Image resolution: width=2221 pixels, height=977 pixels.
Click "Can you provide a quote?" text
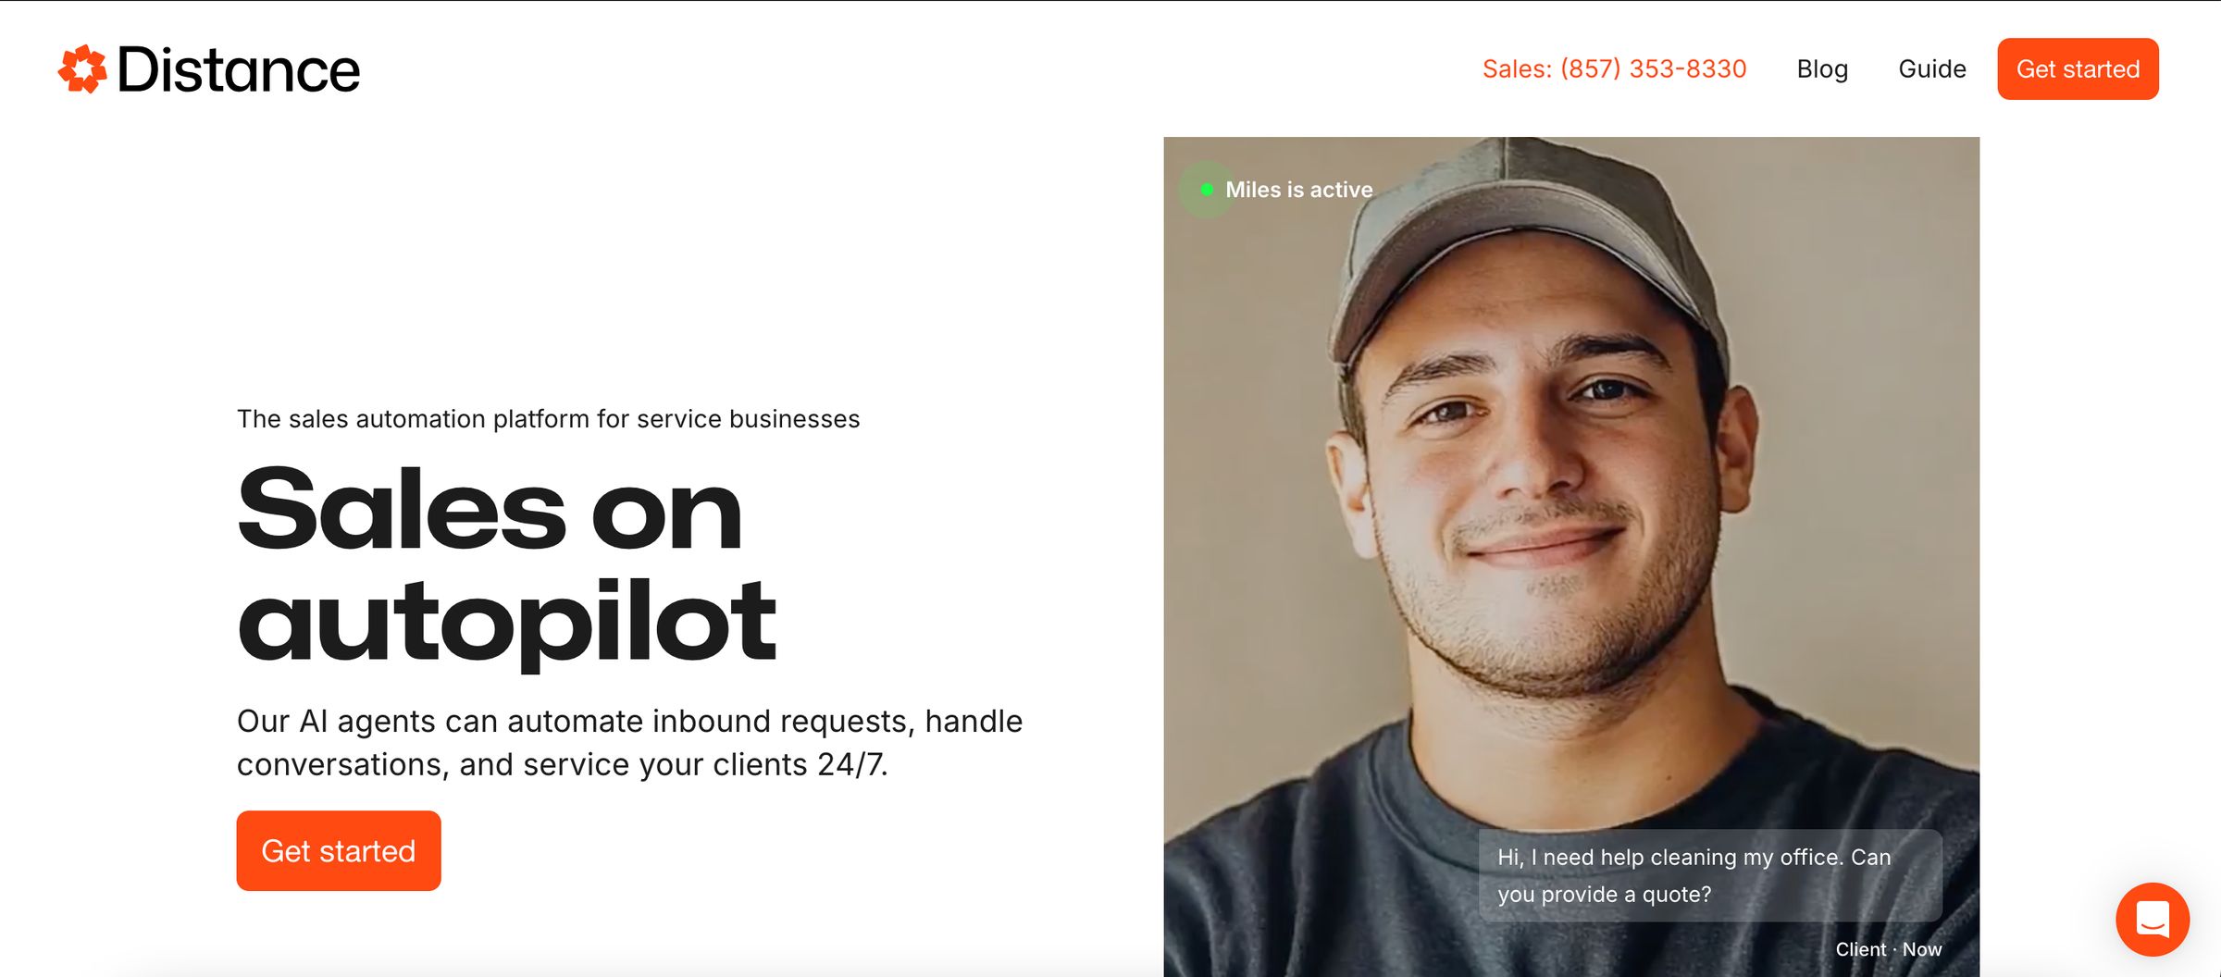1694,875
